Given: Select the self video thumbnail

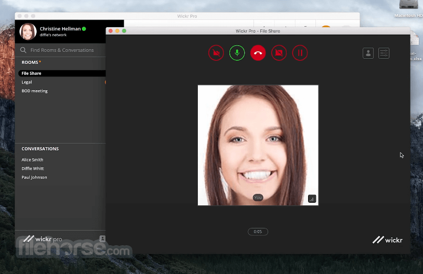Looking at the screenshot, I should (258, 145).
